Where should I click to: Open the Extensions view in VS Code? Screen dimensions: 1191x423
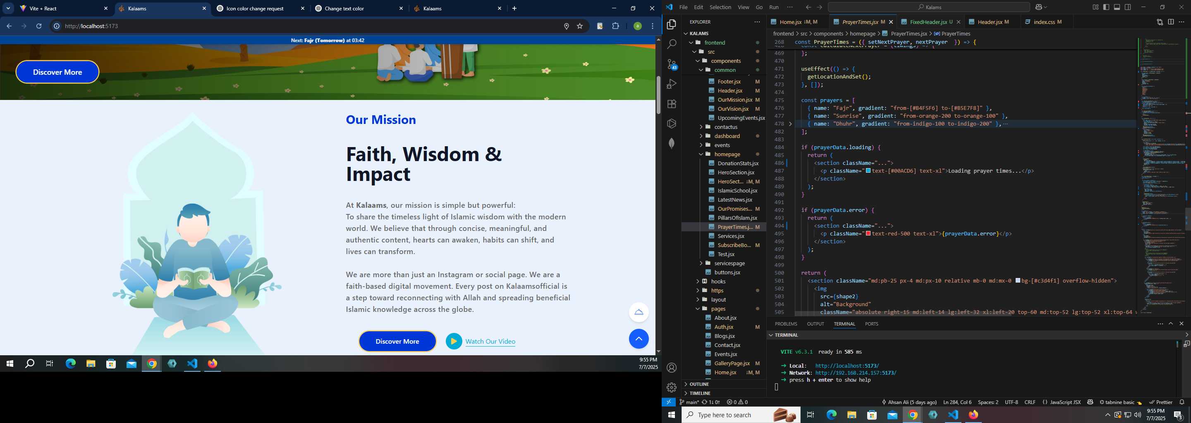click(x=671, y=104)
